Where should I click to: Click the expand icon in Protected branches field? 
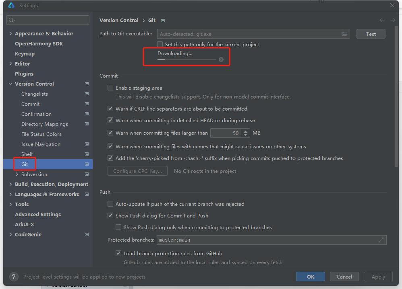coord(381,240)
